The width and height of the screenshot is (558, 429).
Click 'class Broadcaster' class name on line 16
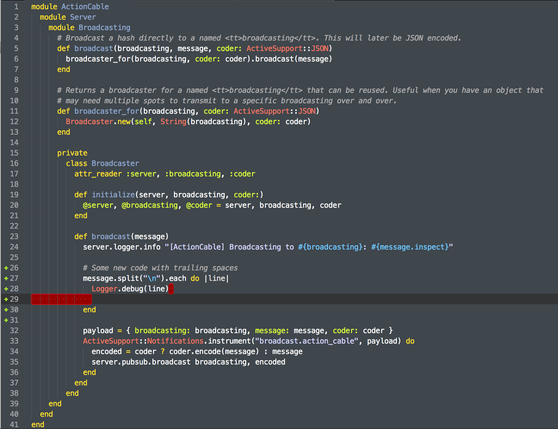pyautogui.click(x=115, y=163)
